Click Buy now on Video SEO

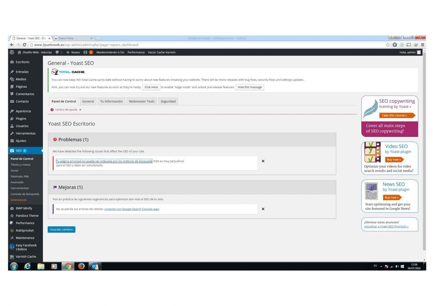coord(394,160)
